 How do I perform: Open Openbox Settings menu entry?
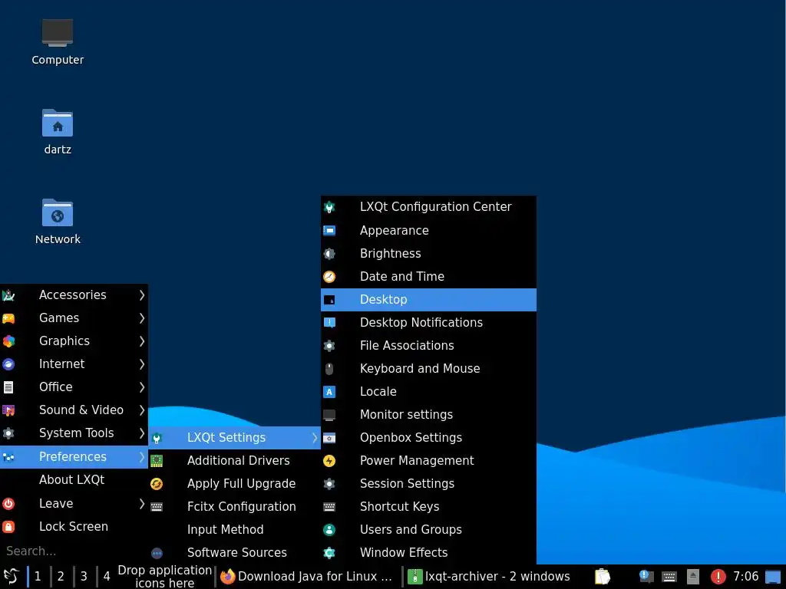428,438
